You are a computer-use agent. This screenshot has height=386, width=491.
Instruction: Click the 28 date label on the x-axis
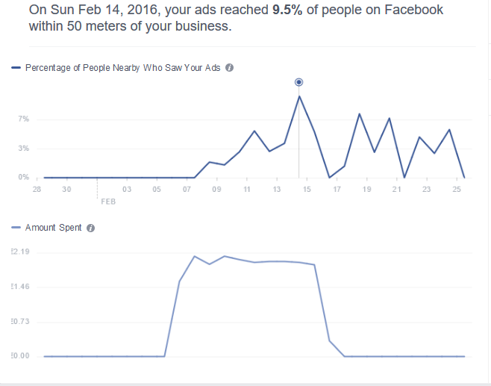pyautogui.click(x=36, y=190)
